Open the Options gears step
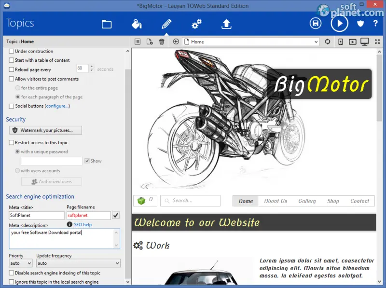This screenshot has height=288, width=386. [196, 24]
